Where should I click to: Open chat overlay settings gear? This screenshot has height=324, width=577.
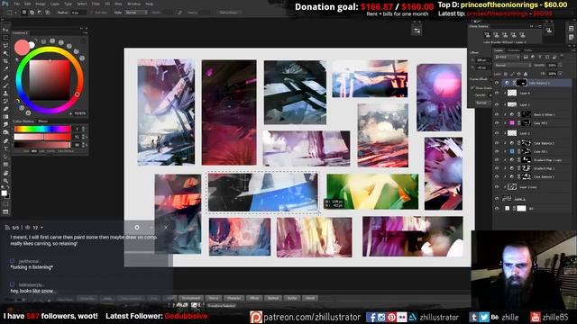click(x=137, y=228)
